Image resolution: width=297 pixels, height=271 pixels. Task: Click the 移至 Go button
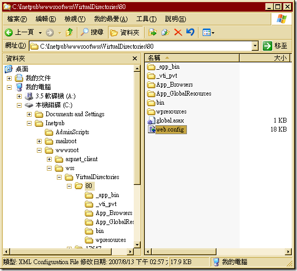[275, 46]
